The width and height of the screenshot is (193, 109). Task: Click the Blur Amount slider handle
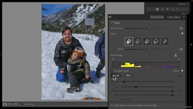click(x=150, y=28)
